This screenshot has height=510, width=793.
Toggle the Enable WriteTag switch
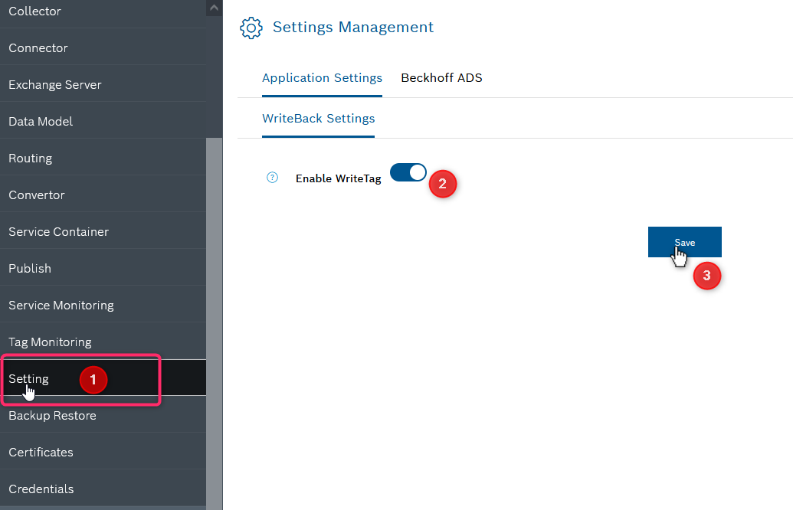pyautogui.click(x=408, y=173)
